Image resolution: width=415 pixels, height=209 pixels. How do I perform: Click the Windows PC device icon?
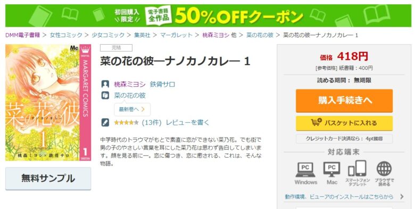pyautogui.click(x=305, y=170)
